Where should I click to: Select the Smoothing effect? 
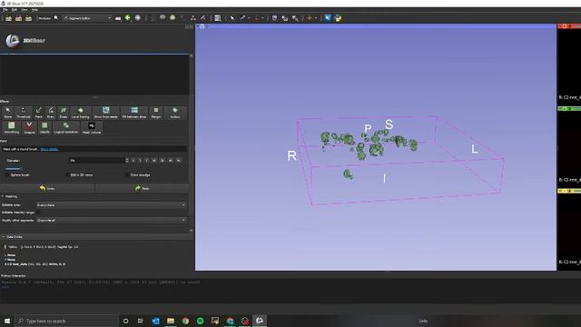click(12, 128)
